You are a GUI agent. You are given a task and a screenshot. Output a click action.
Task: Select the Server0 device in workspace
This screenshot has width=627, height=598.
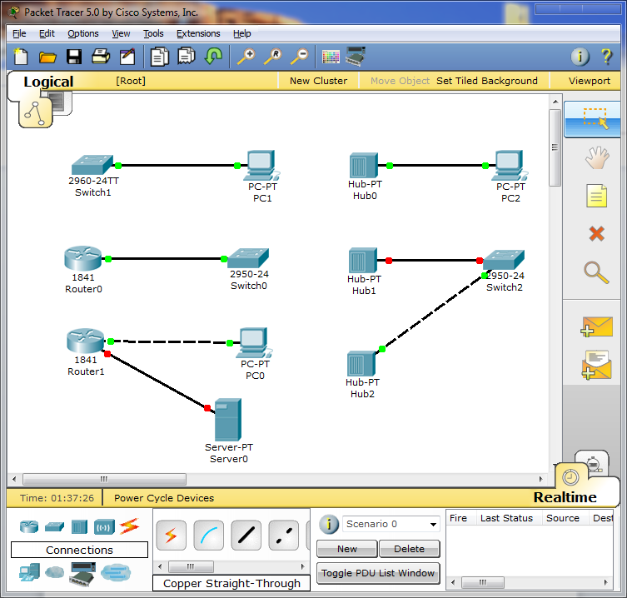(228, 420)
